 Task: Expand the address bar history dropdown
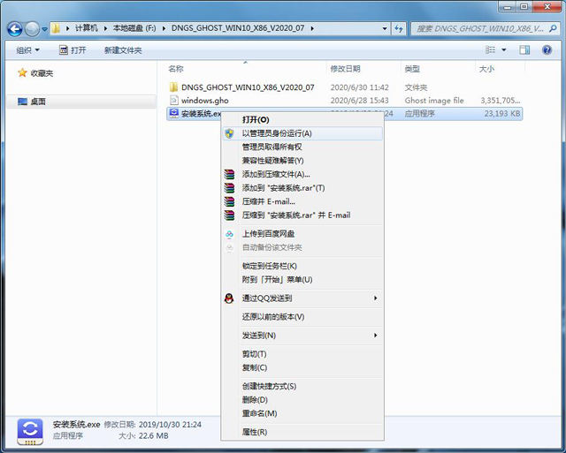pos(385,28)
